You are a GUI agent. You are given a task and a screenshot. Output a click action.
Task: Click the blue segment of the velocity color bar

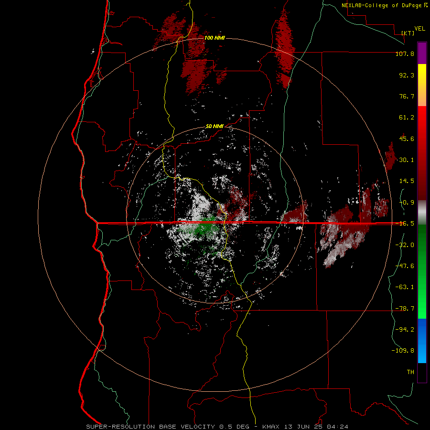[x=422, y=341]
